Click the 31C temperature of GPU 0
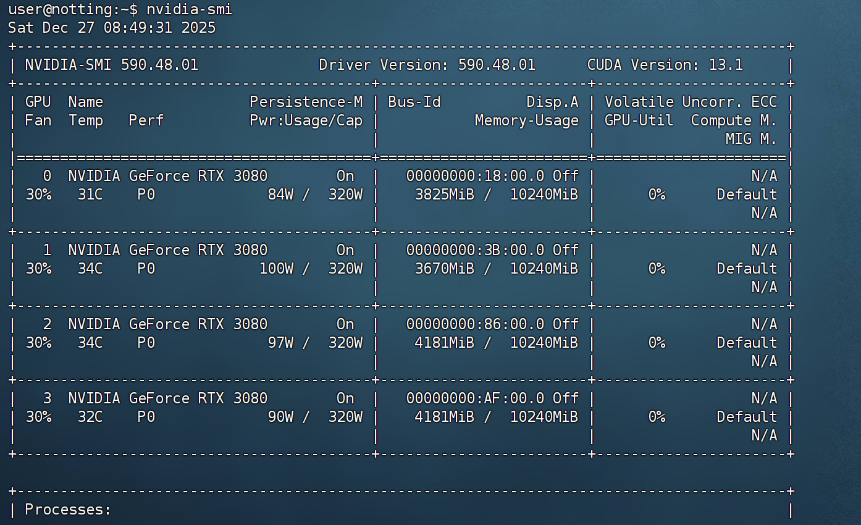 click(90, 195)
